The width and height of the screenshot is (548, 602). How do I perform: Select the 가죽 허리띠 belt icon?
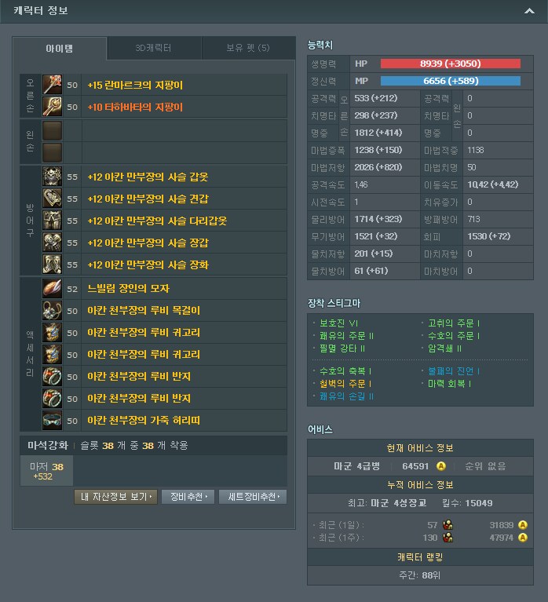52,421
